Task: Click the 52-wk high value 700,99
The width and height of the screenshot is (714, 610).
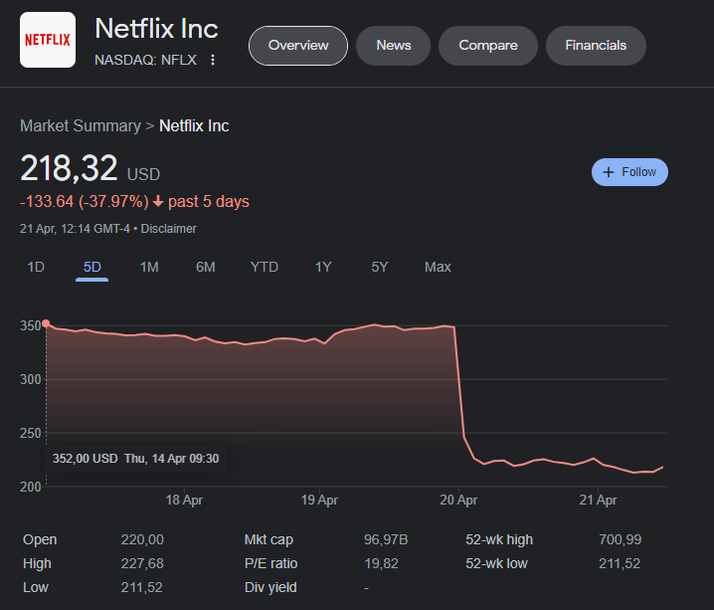Action: click(x=621, y=539)
